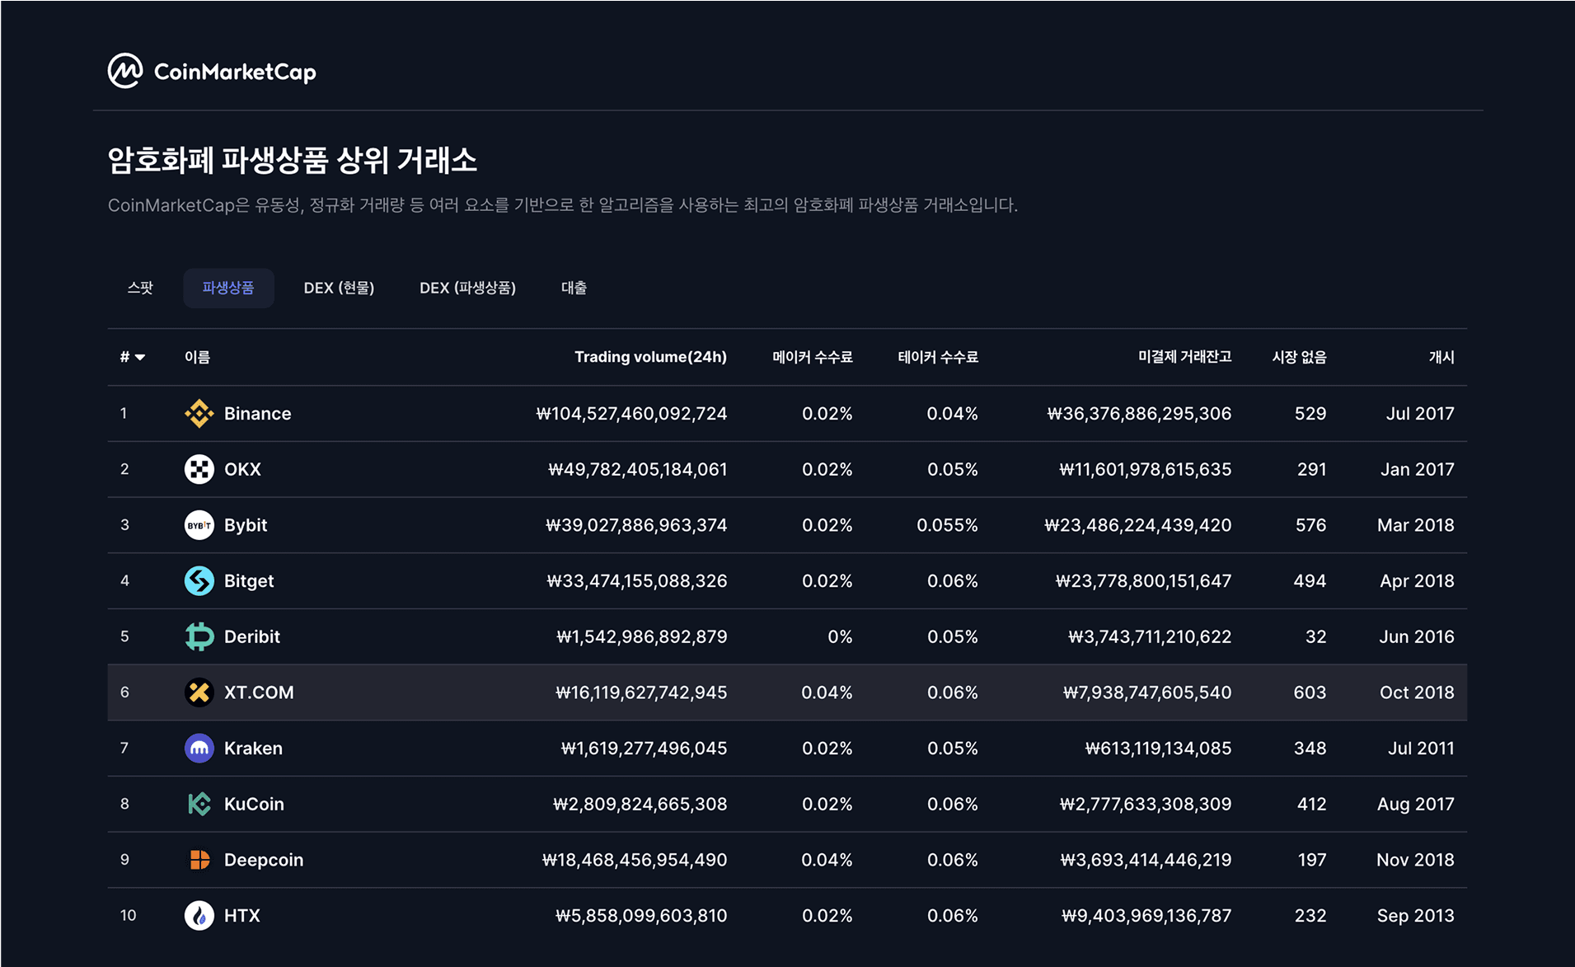Click XT.COM market count 603

[1310, 692]
